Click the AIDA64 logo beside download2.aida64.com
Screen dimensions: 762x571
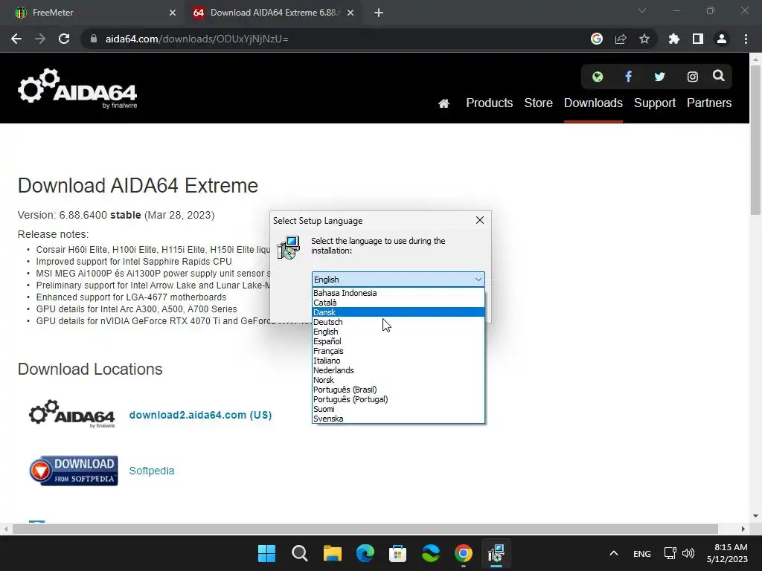coord(72,414)
